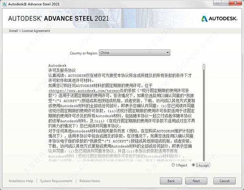Viewport: 244px width, 190px height.
Task: Close the installer window
Action: click(x=235, y=3)
